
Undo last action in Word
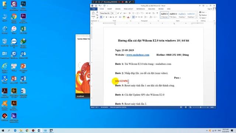point(100,6)
